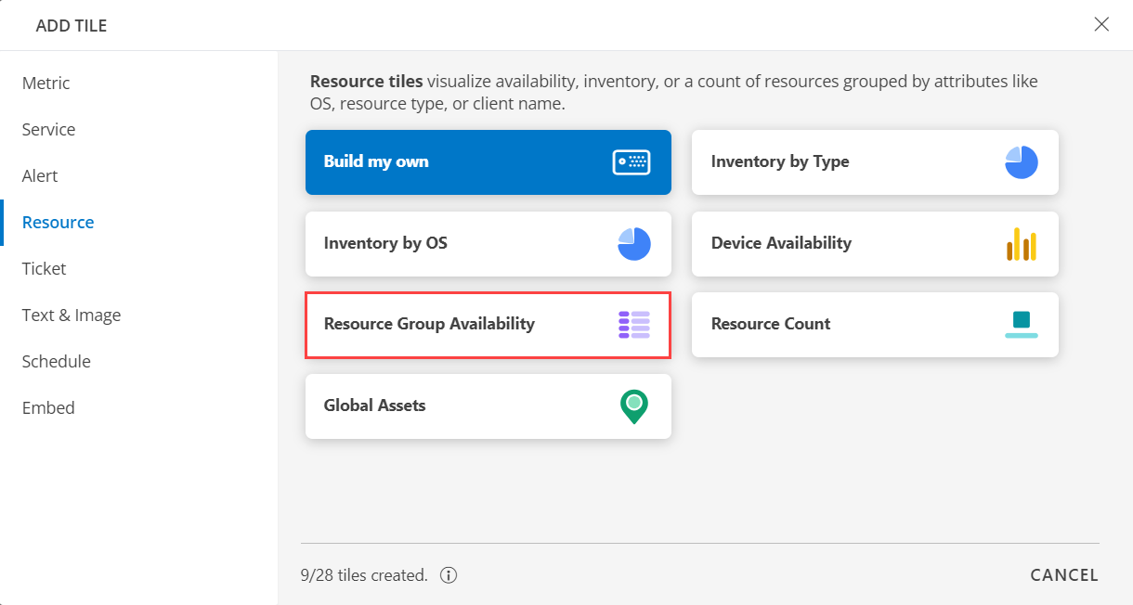Open the Ticket tile category

click(44, 268)
